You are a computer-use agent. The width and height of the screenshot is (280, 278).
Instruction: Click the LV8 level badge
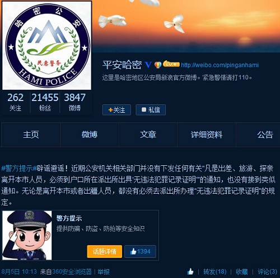pyautogui.click(x=171, y=64)
